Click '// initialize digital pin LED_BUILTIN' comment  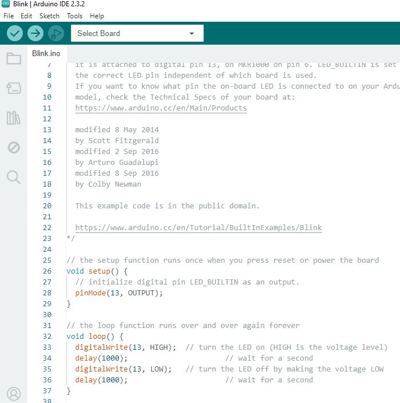(187, 282)
